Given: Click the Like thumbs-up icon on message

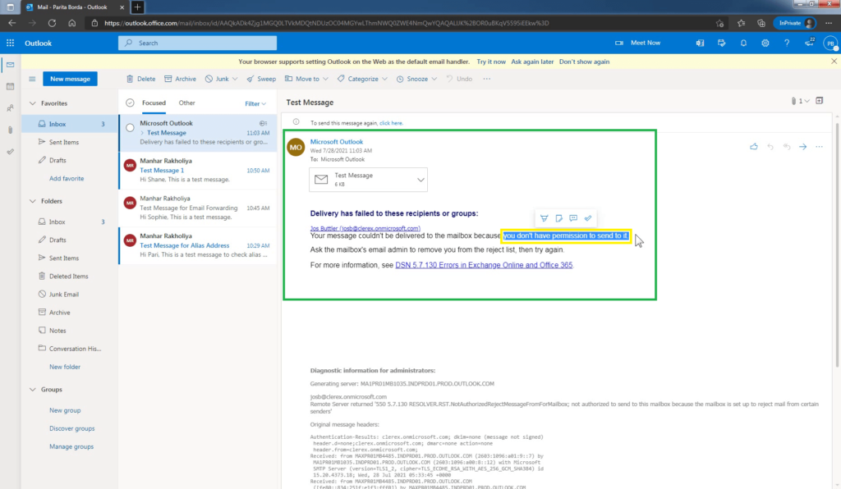Looking at the screenshot, I should click(754, 146).
